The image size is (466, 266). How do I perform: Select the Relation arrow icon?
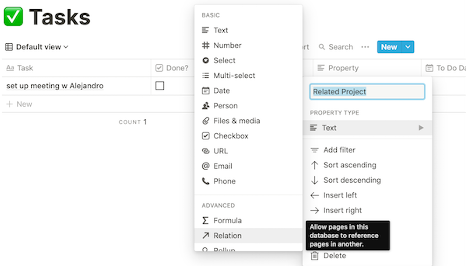coord(205,236)
